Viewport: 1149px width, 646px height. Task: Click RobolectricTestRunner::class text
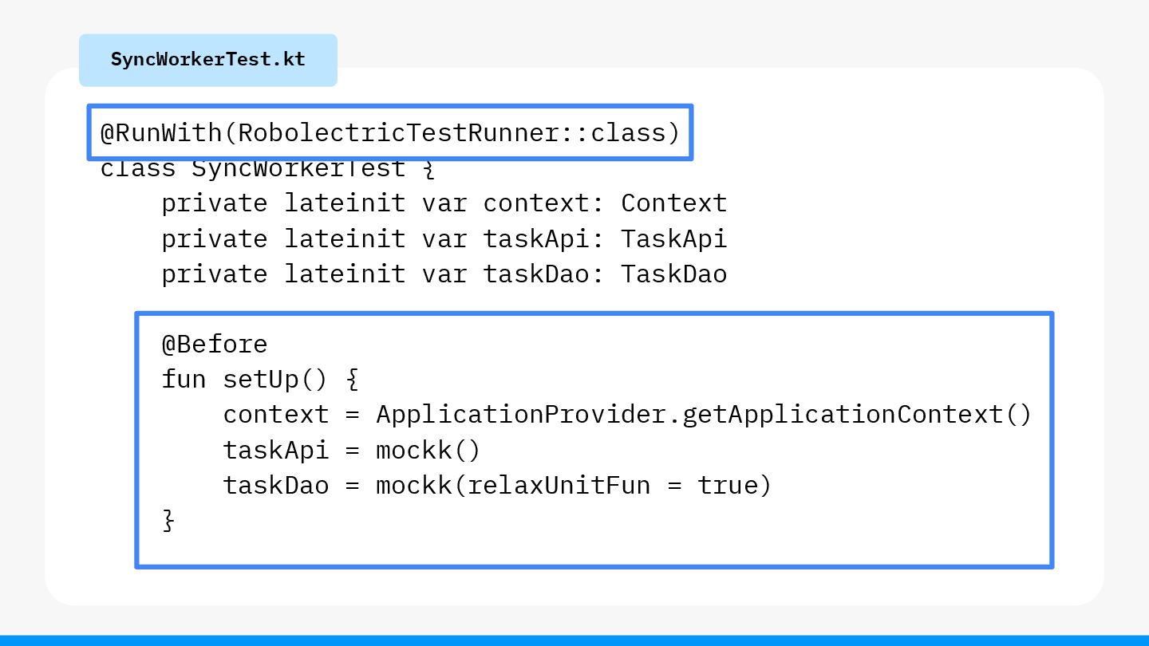pyautogui.click(x=451, y=132)
